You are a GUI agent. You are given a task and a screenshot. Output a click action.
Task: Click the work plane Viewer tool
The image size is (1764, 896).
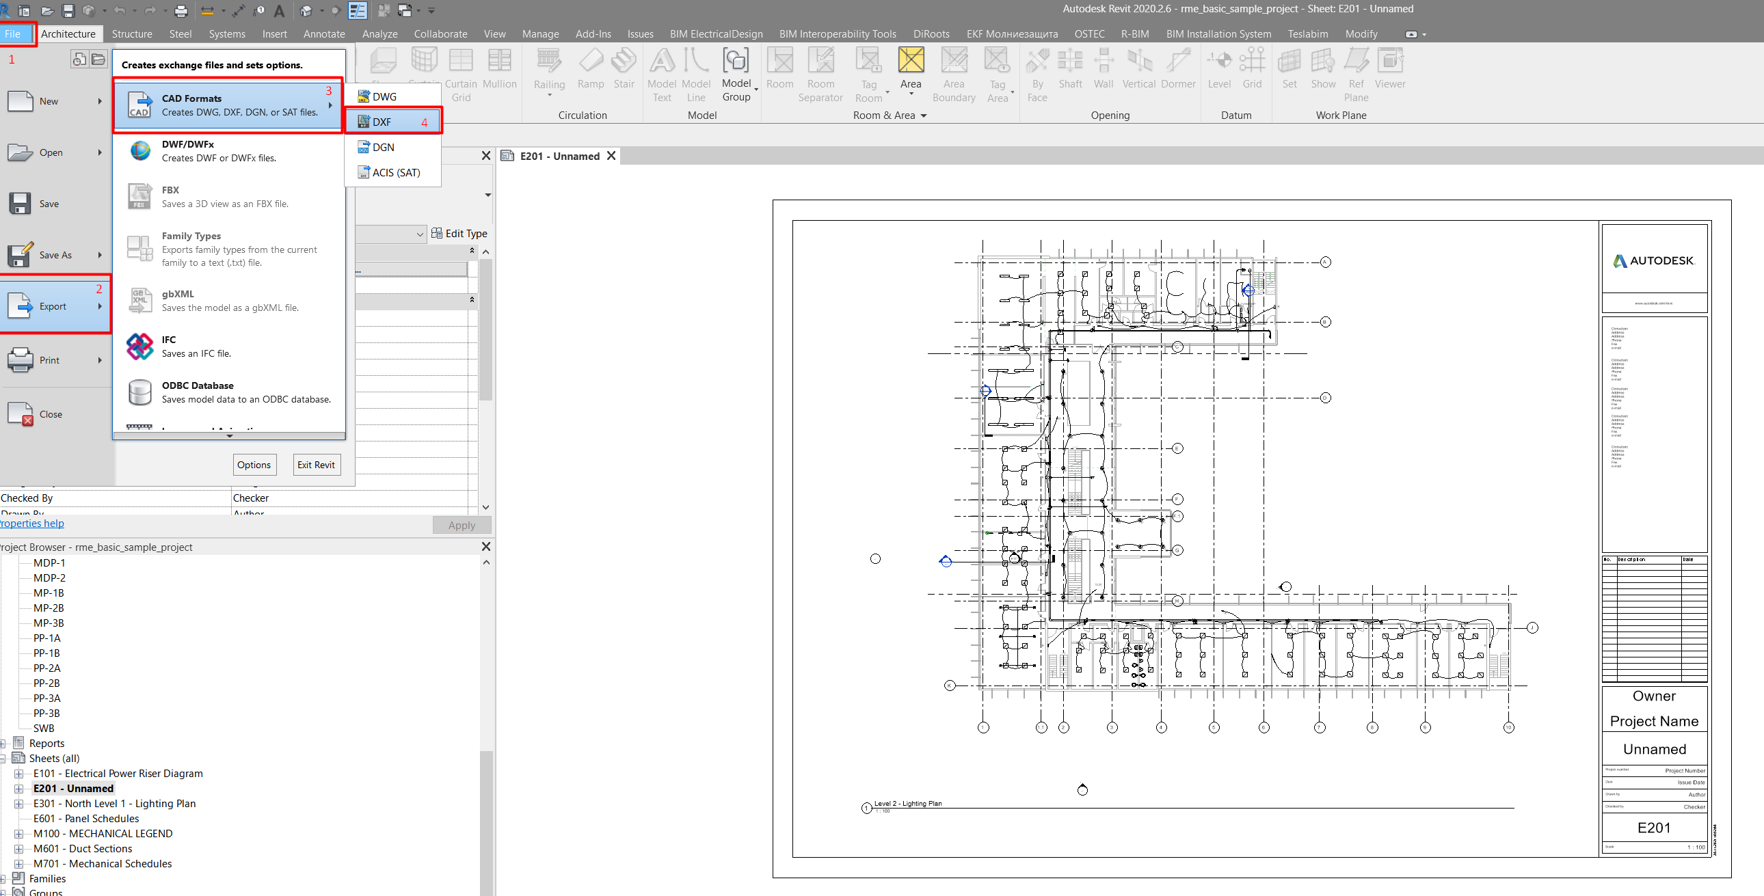(1390, 68)
